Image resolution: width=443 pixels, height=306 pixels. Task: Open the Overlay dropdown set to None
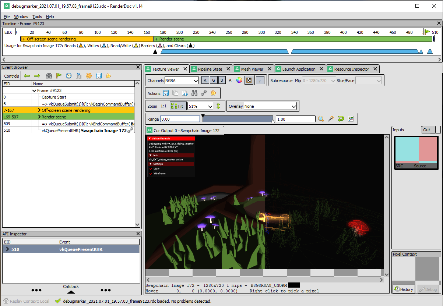(270, 106)
